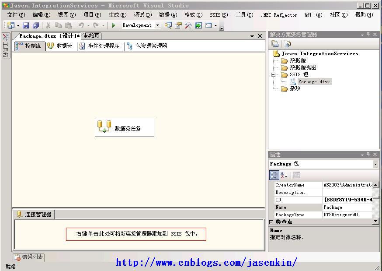This screenshot has width=382, height=271.
Task: Toggle Alphabetical sort in properties panel
Action: pyautogui.click(x=284, y=175)
